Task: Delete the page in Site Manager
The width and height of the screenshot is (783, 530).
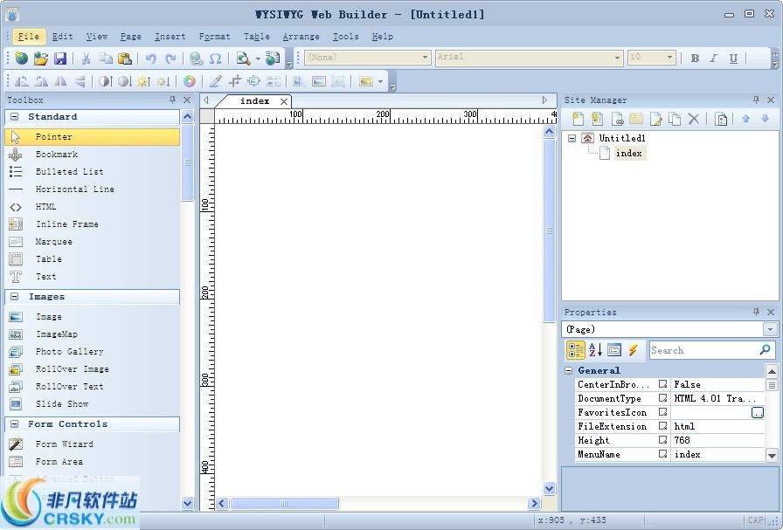Action: tap(694, 119)
